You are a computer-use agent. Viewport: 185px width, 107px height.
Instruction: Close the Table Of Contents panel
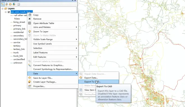(x=75, y=1)
